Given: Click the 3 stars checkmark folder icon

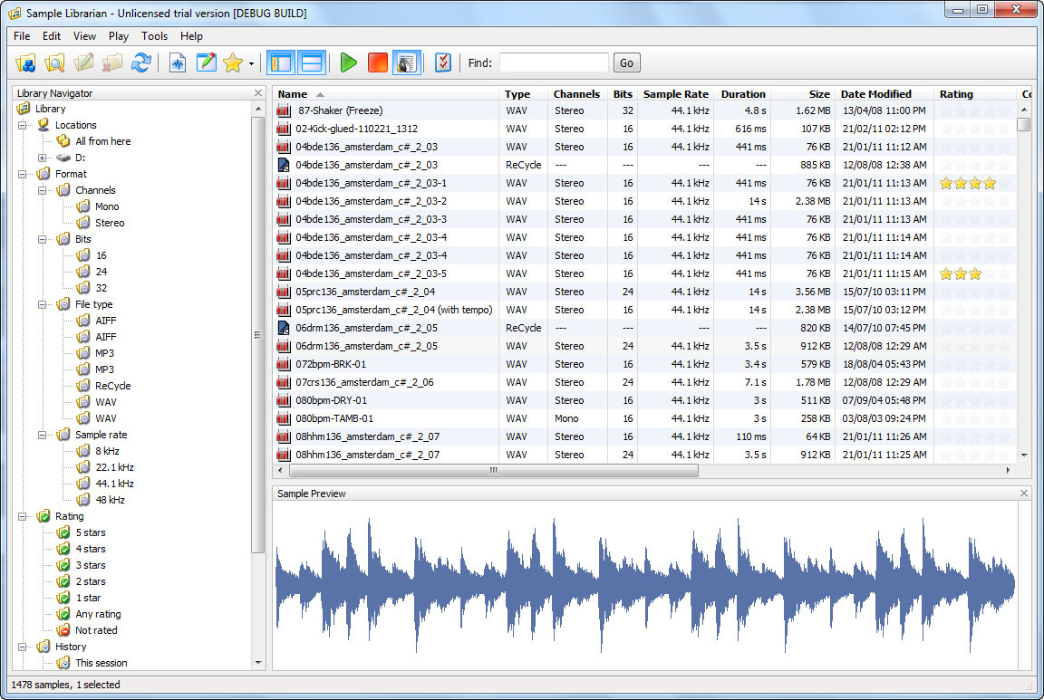Looking at the screenshot, I should tap(63, 565).
